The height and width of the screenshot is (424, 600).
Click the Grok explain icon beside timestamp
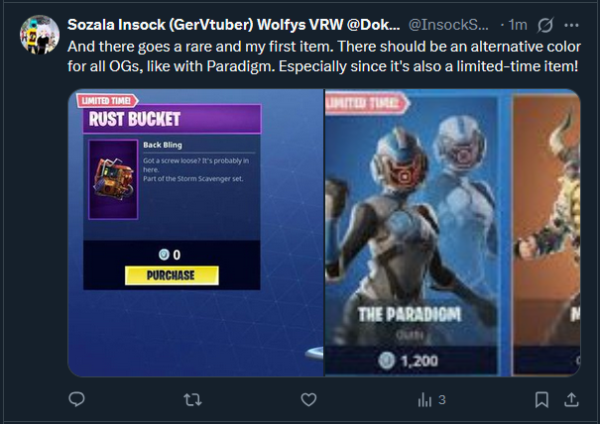[x=544, y=25]
